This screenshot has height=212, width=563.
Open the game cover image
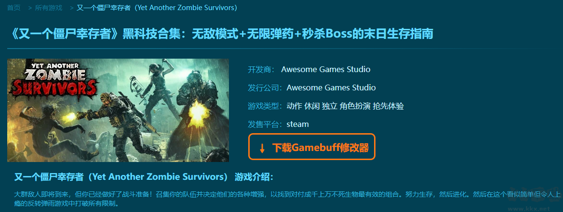[118, 110]
